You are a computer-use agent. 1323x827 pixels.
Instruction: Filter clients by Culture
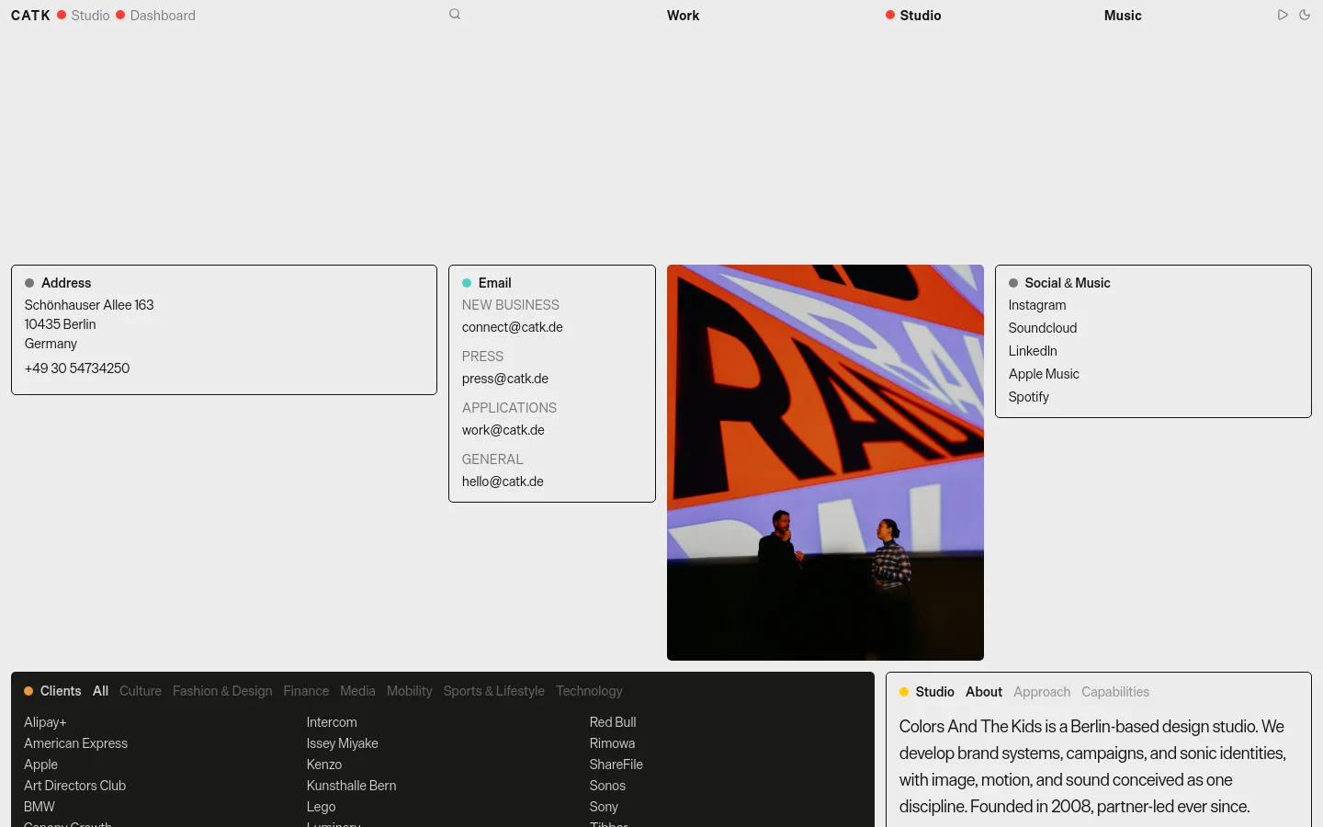click(x=141, y=691)
